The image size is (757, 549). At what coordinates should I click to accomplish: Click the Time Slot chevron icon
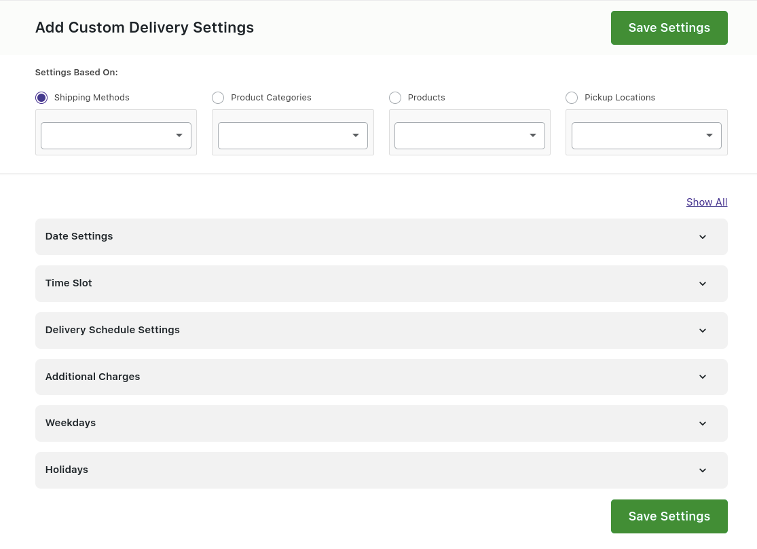click(703, 284)
